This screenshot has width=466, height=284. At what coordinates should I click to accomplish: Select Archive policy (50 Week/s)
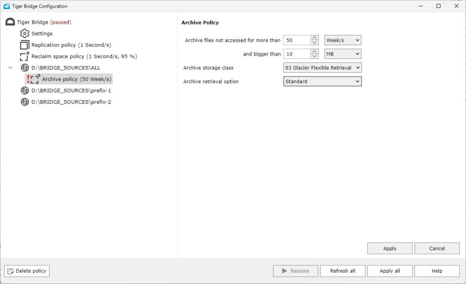tap(76, 79)
